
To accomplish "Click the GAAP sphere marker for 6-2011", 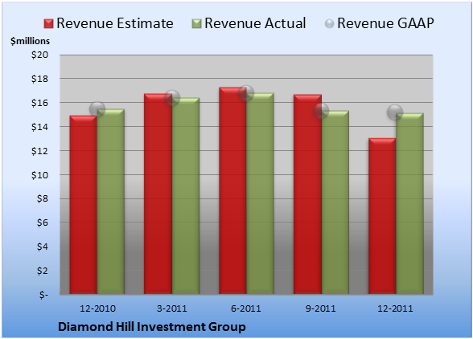I will click(x=246, y=93).
